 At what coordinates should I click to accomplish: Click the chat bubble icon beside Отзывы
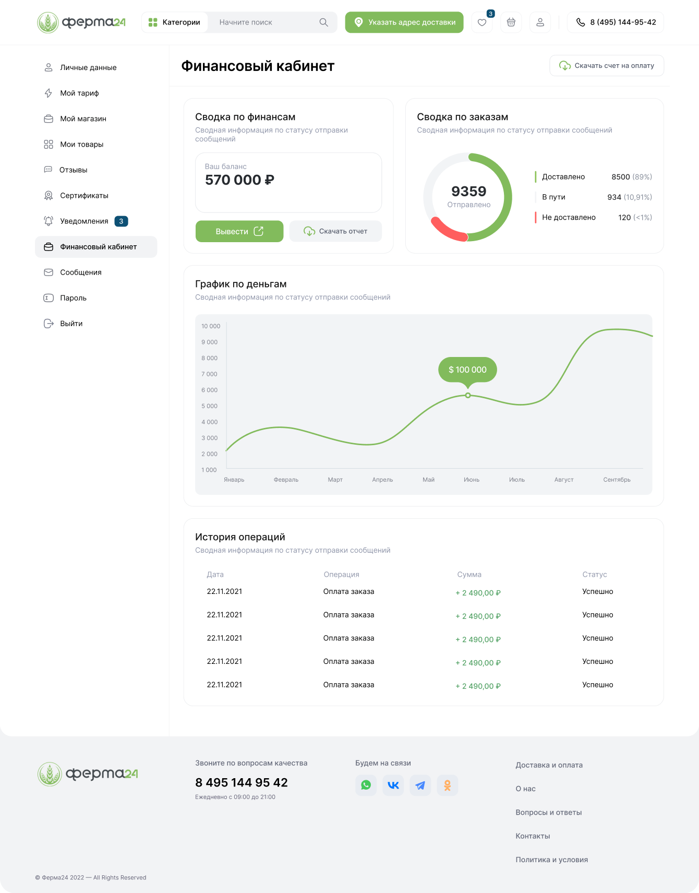coord(49,170)
